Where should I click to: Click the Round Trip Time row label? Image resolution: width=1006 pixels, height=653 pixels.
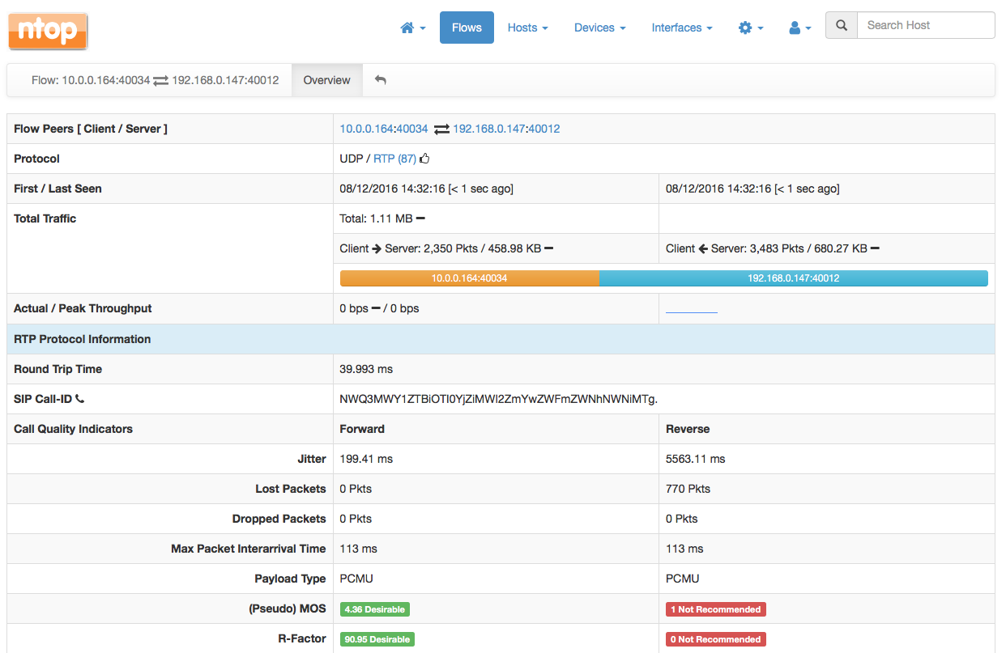tap(58, 369)
